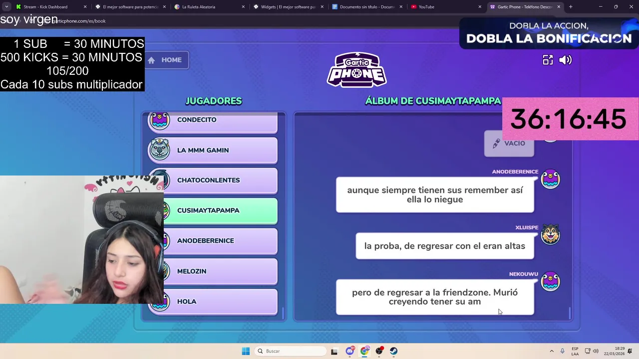Click the koala avatar of LA MMM GAMIN

tap(160, 150)
